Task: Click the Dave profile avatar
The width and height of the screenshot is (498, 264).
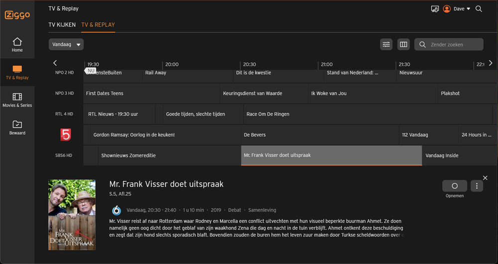Action: [x=447, y=9]
